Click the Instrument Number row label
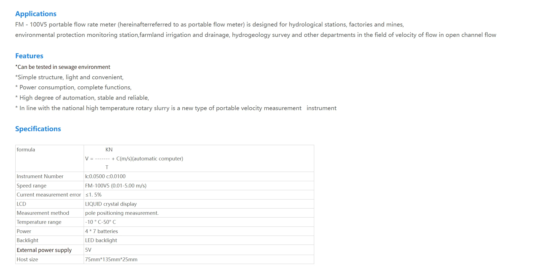This screenshot has height=273, width=534. (40, 176)
